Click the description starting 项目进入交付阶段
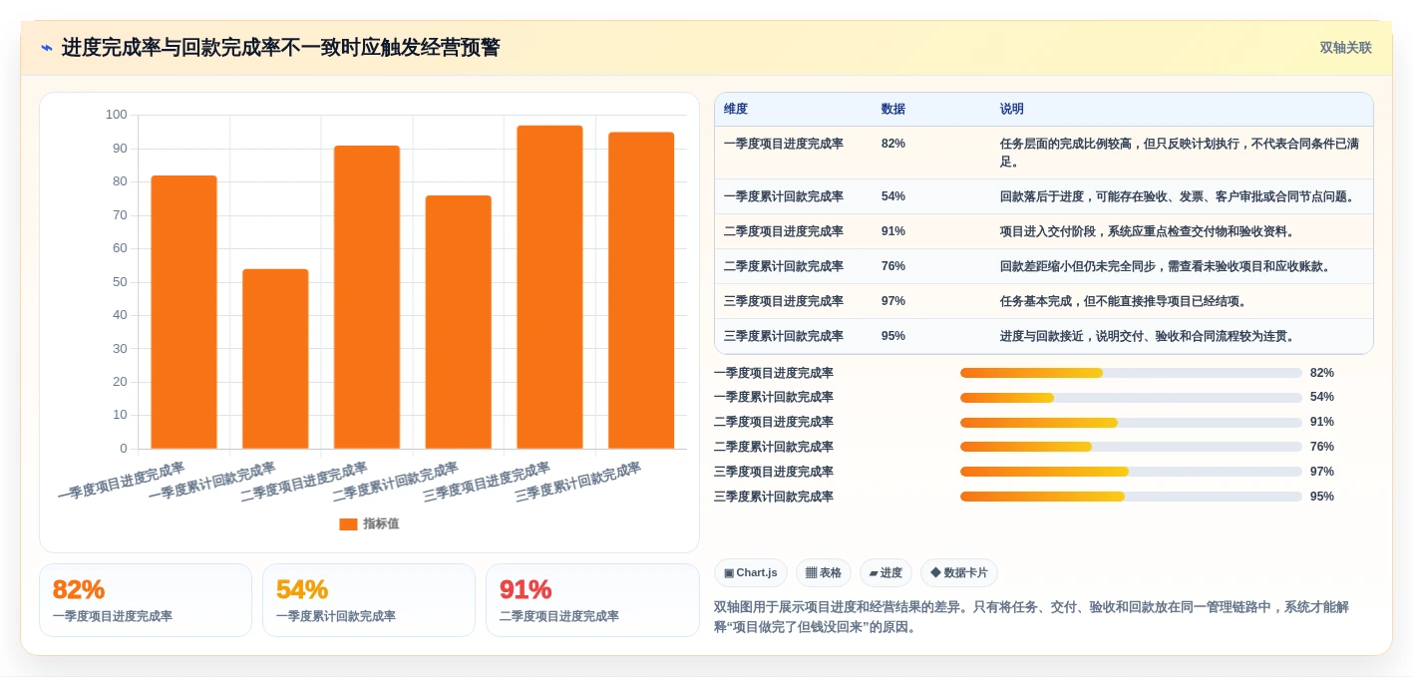Screen dimensions: 1413x677 click(1150, 231)
